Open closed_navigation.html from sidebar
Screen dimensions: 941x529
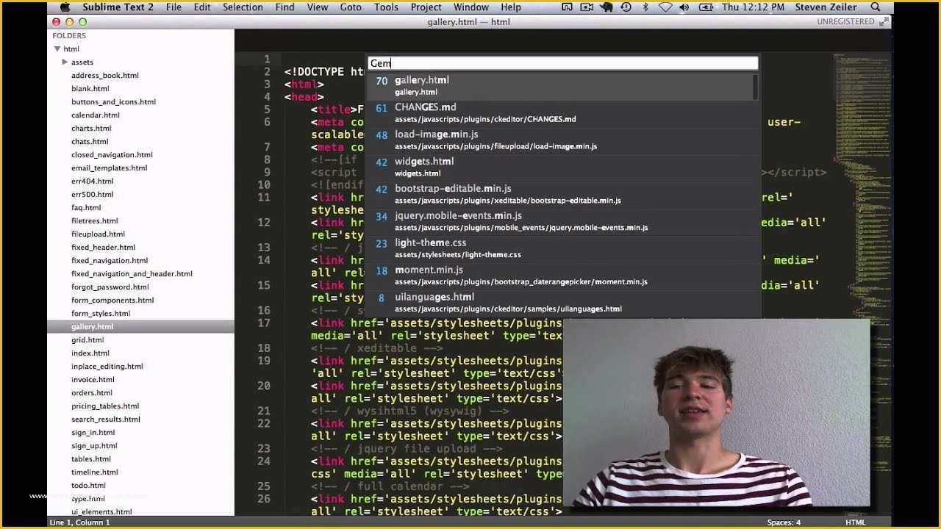click(x=112, y=155)
